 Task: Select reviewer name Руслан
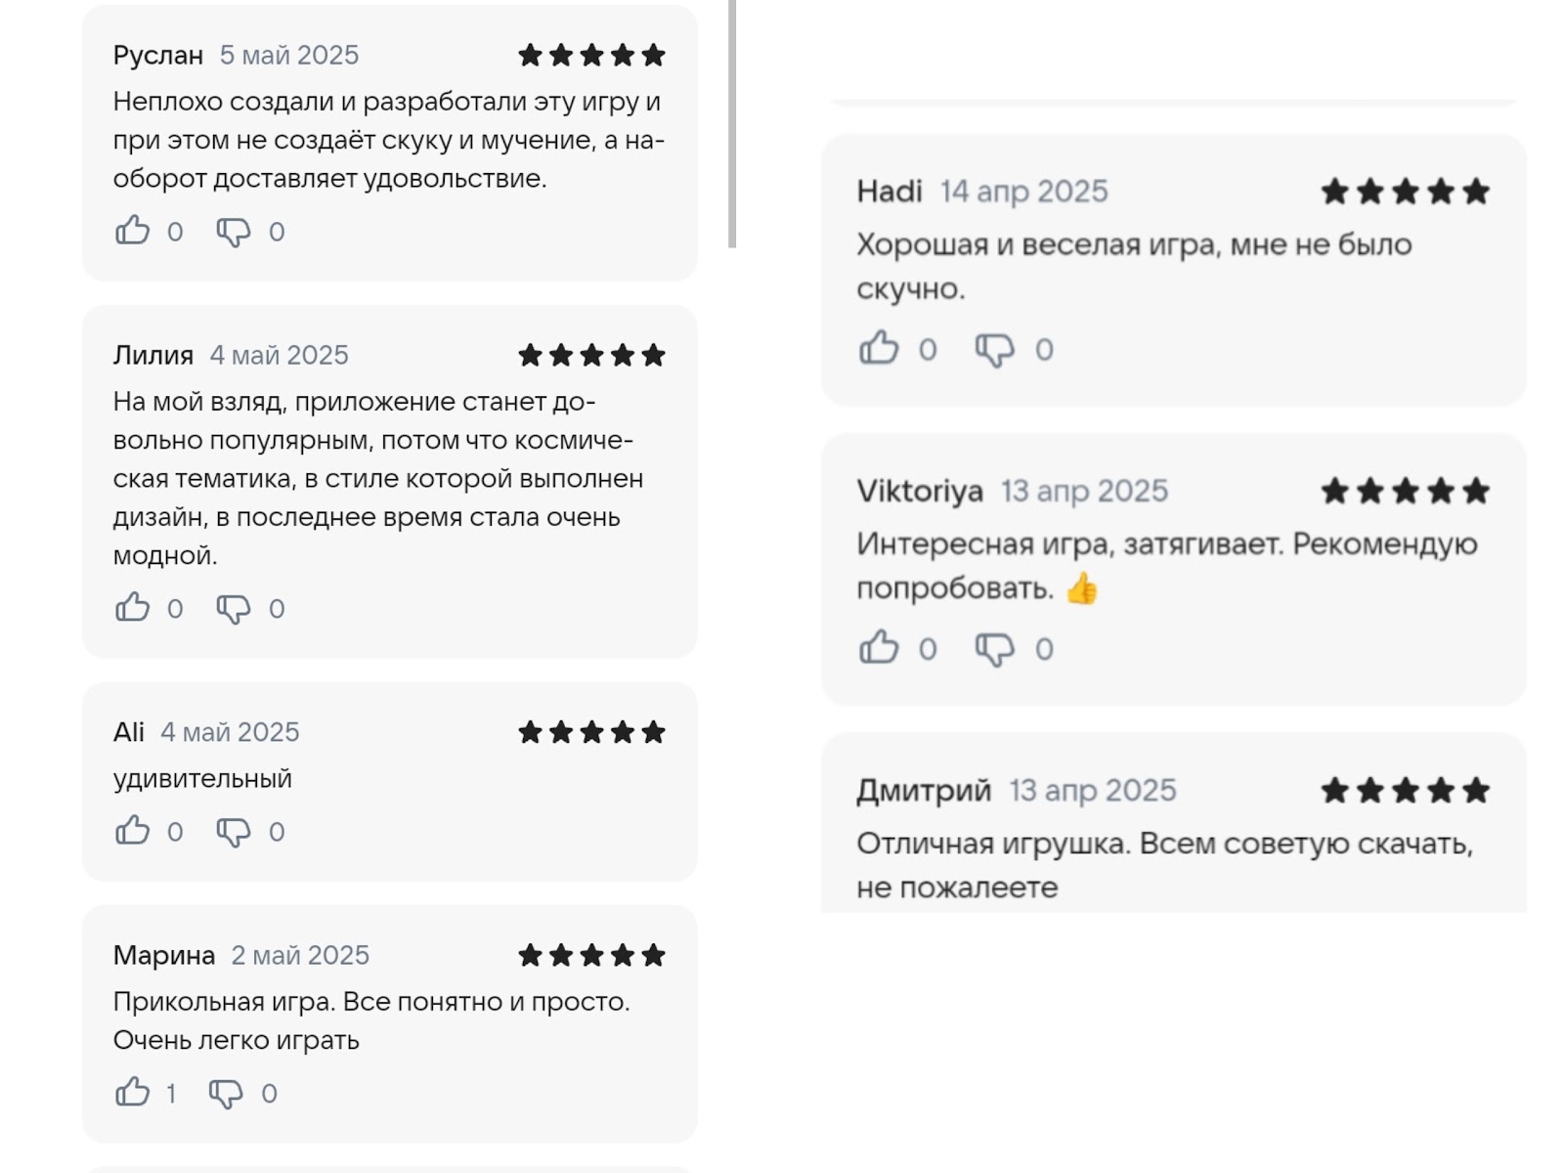point(158,55)
